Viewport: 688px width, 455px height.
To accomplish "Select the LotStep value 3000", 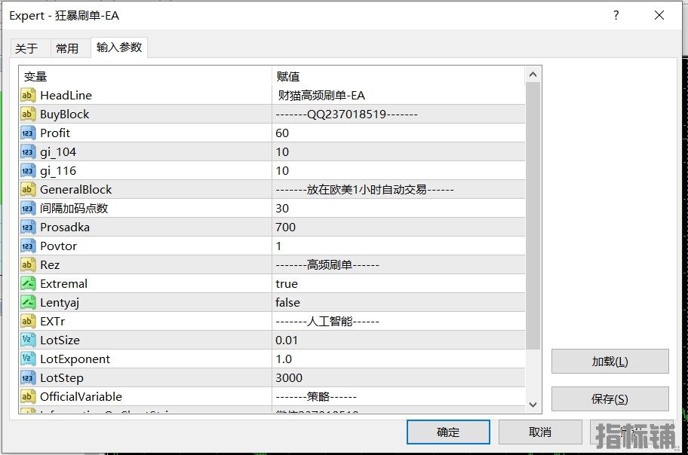I will (289, 378).
